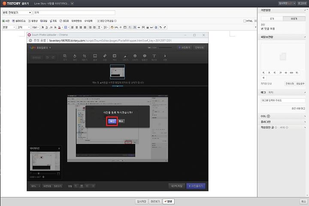Open the font color dropdown arrow

click(62, 27)
